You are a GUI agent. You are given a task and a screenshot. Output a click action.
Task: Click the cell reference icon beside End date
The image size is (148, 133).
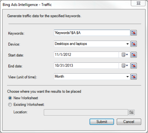click(x=134, y=66)
